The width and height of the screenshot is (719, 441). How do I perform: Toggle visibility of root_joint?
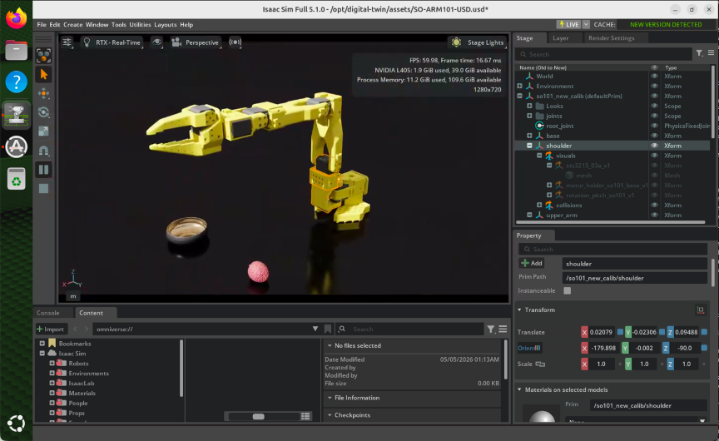[654, 126]
